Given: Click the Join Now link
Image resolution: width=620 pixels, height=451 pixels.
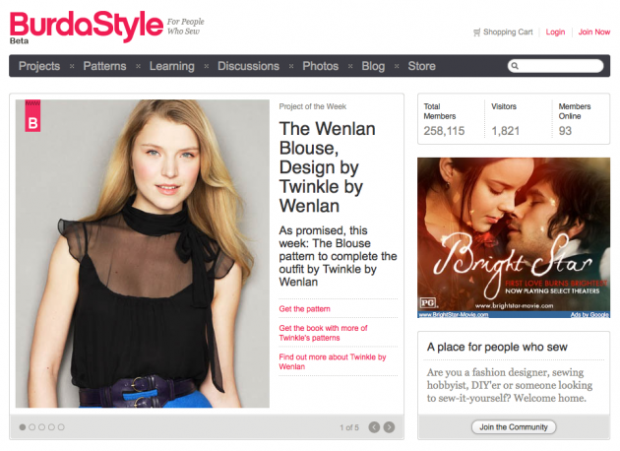Looking at the screenshot, I should [x=594, y=32].
